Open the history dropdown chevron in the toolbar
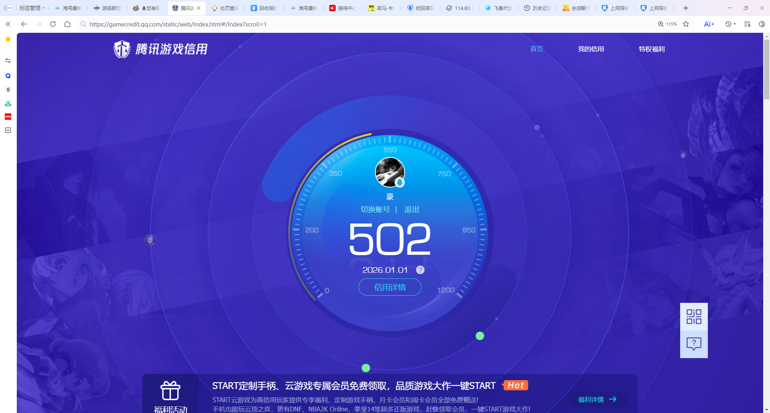 coord(735,24)
